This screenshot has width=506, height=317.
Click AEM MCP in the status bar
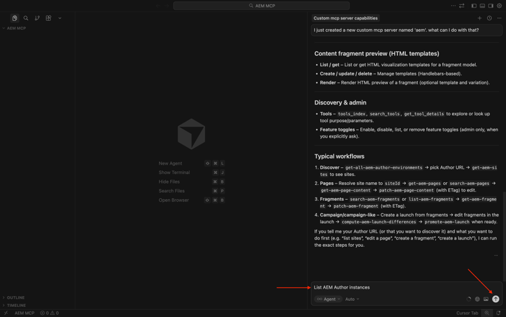pos(24,313)
